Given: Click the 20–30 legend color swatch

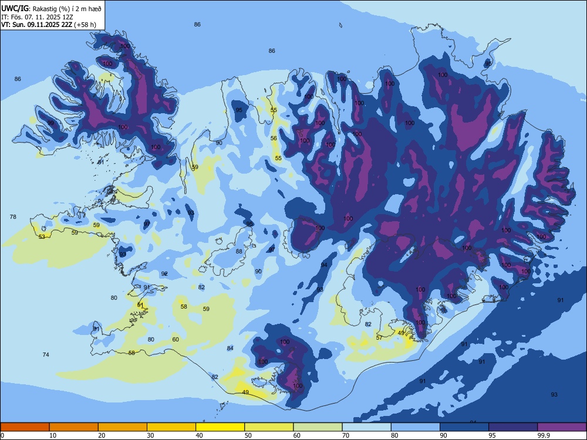Looking at the screenshot, I should (123, 427).
